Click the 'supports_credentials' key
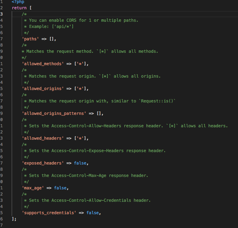This screenshot has height=228, width=238. click(49, 213)
